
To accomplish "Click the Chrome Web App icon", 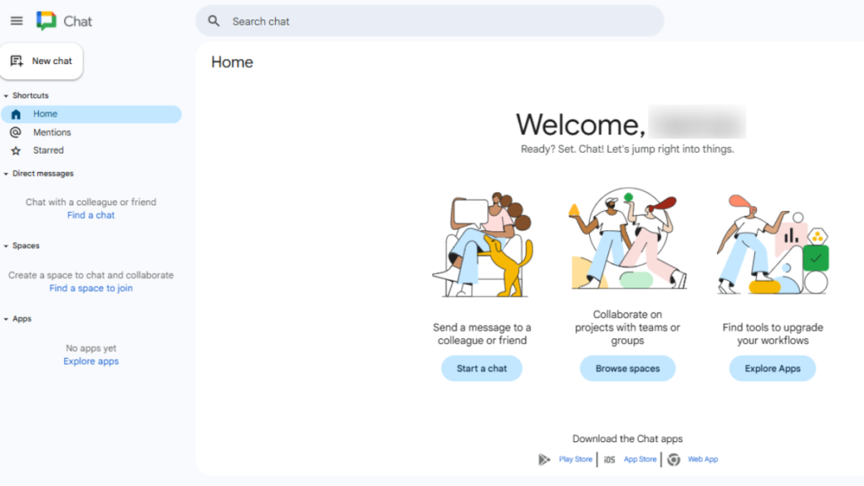I will (673, 459).
